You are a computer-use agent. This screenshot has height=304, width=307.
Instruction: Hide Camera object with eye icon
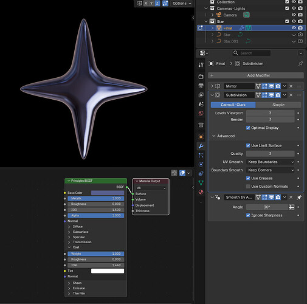point(294,15)
